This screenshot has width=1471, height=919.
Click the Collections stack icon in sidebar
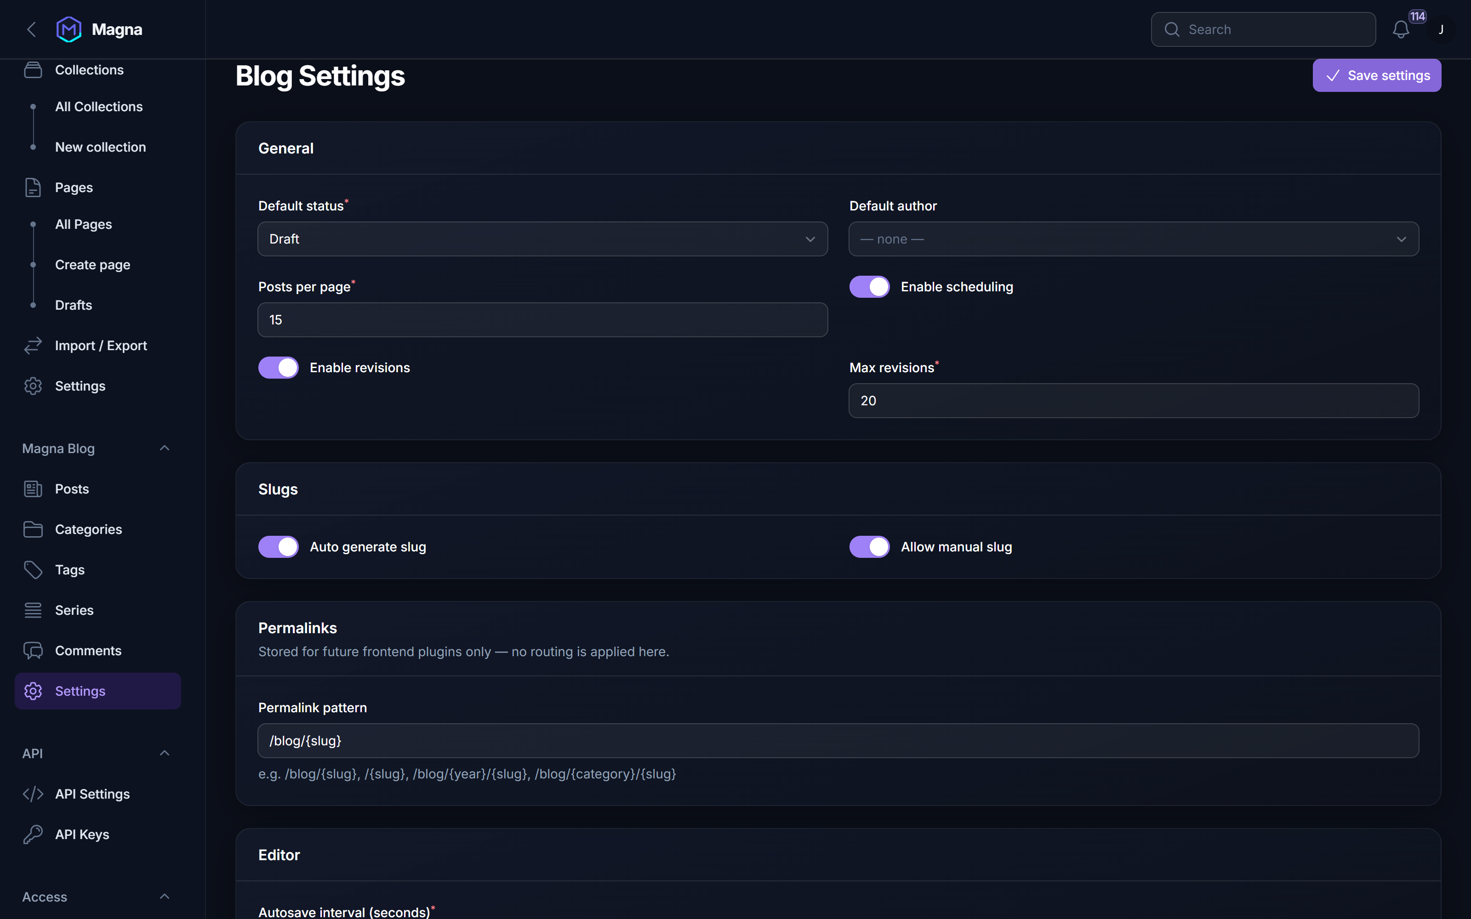pos(33,70)
